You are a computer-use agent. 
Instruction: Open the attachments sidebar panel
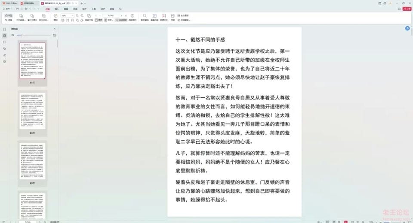[x=4, y=48]
